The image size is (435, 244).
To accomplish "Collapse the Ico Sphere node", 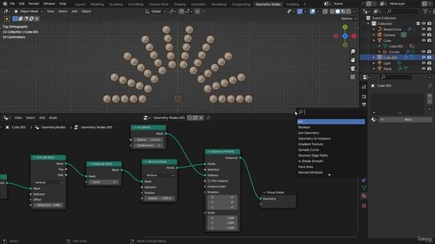I will point(135,127).
